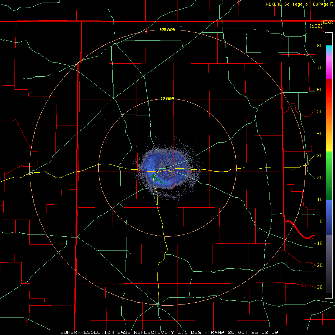This screenshot has width=335, height=335.
Task: Click the 50 NMI range ring label
Action: [167, 99]
